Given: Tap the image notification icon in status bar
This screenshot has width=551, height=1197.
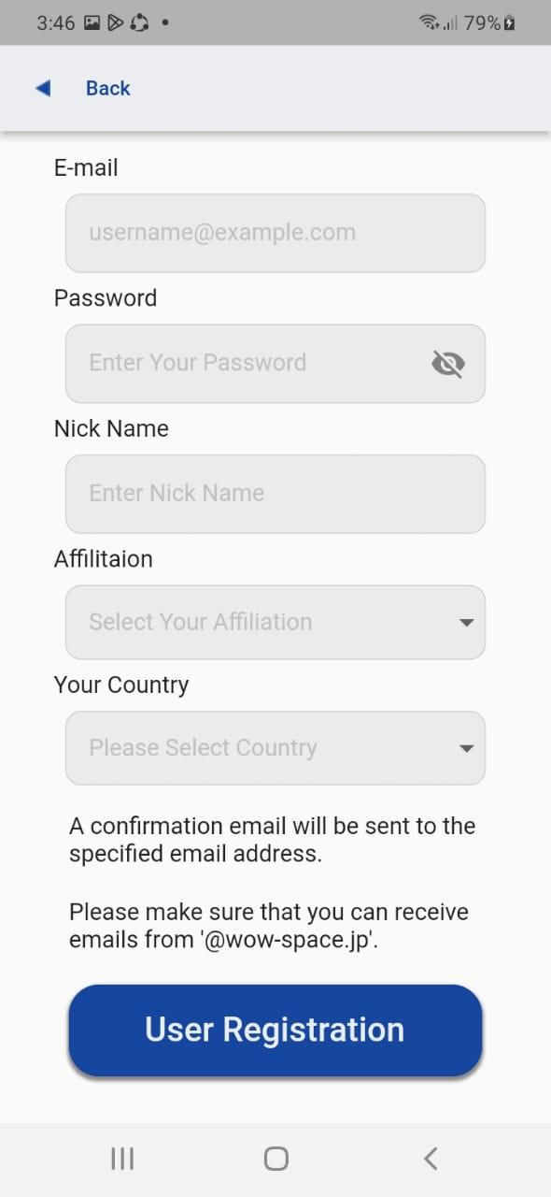Looking at the screenshot, I should click(x=92, y=23).
